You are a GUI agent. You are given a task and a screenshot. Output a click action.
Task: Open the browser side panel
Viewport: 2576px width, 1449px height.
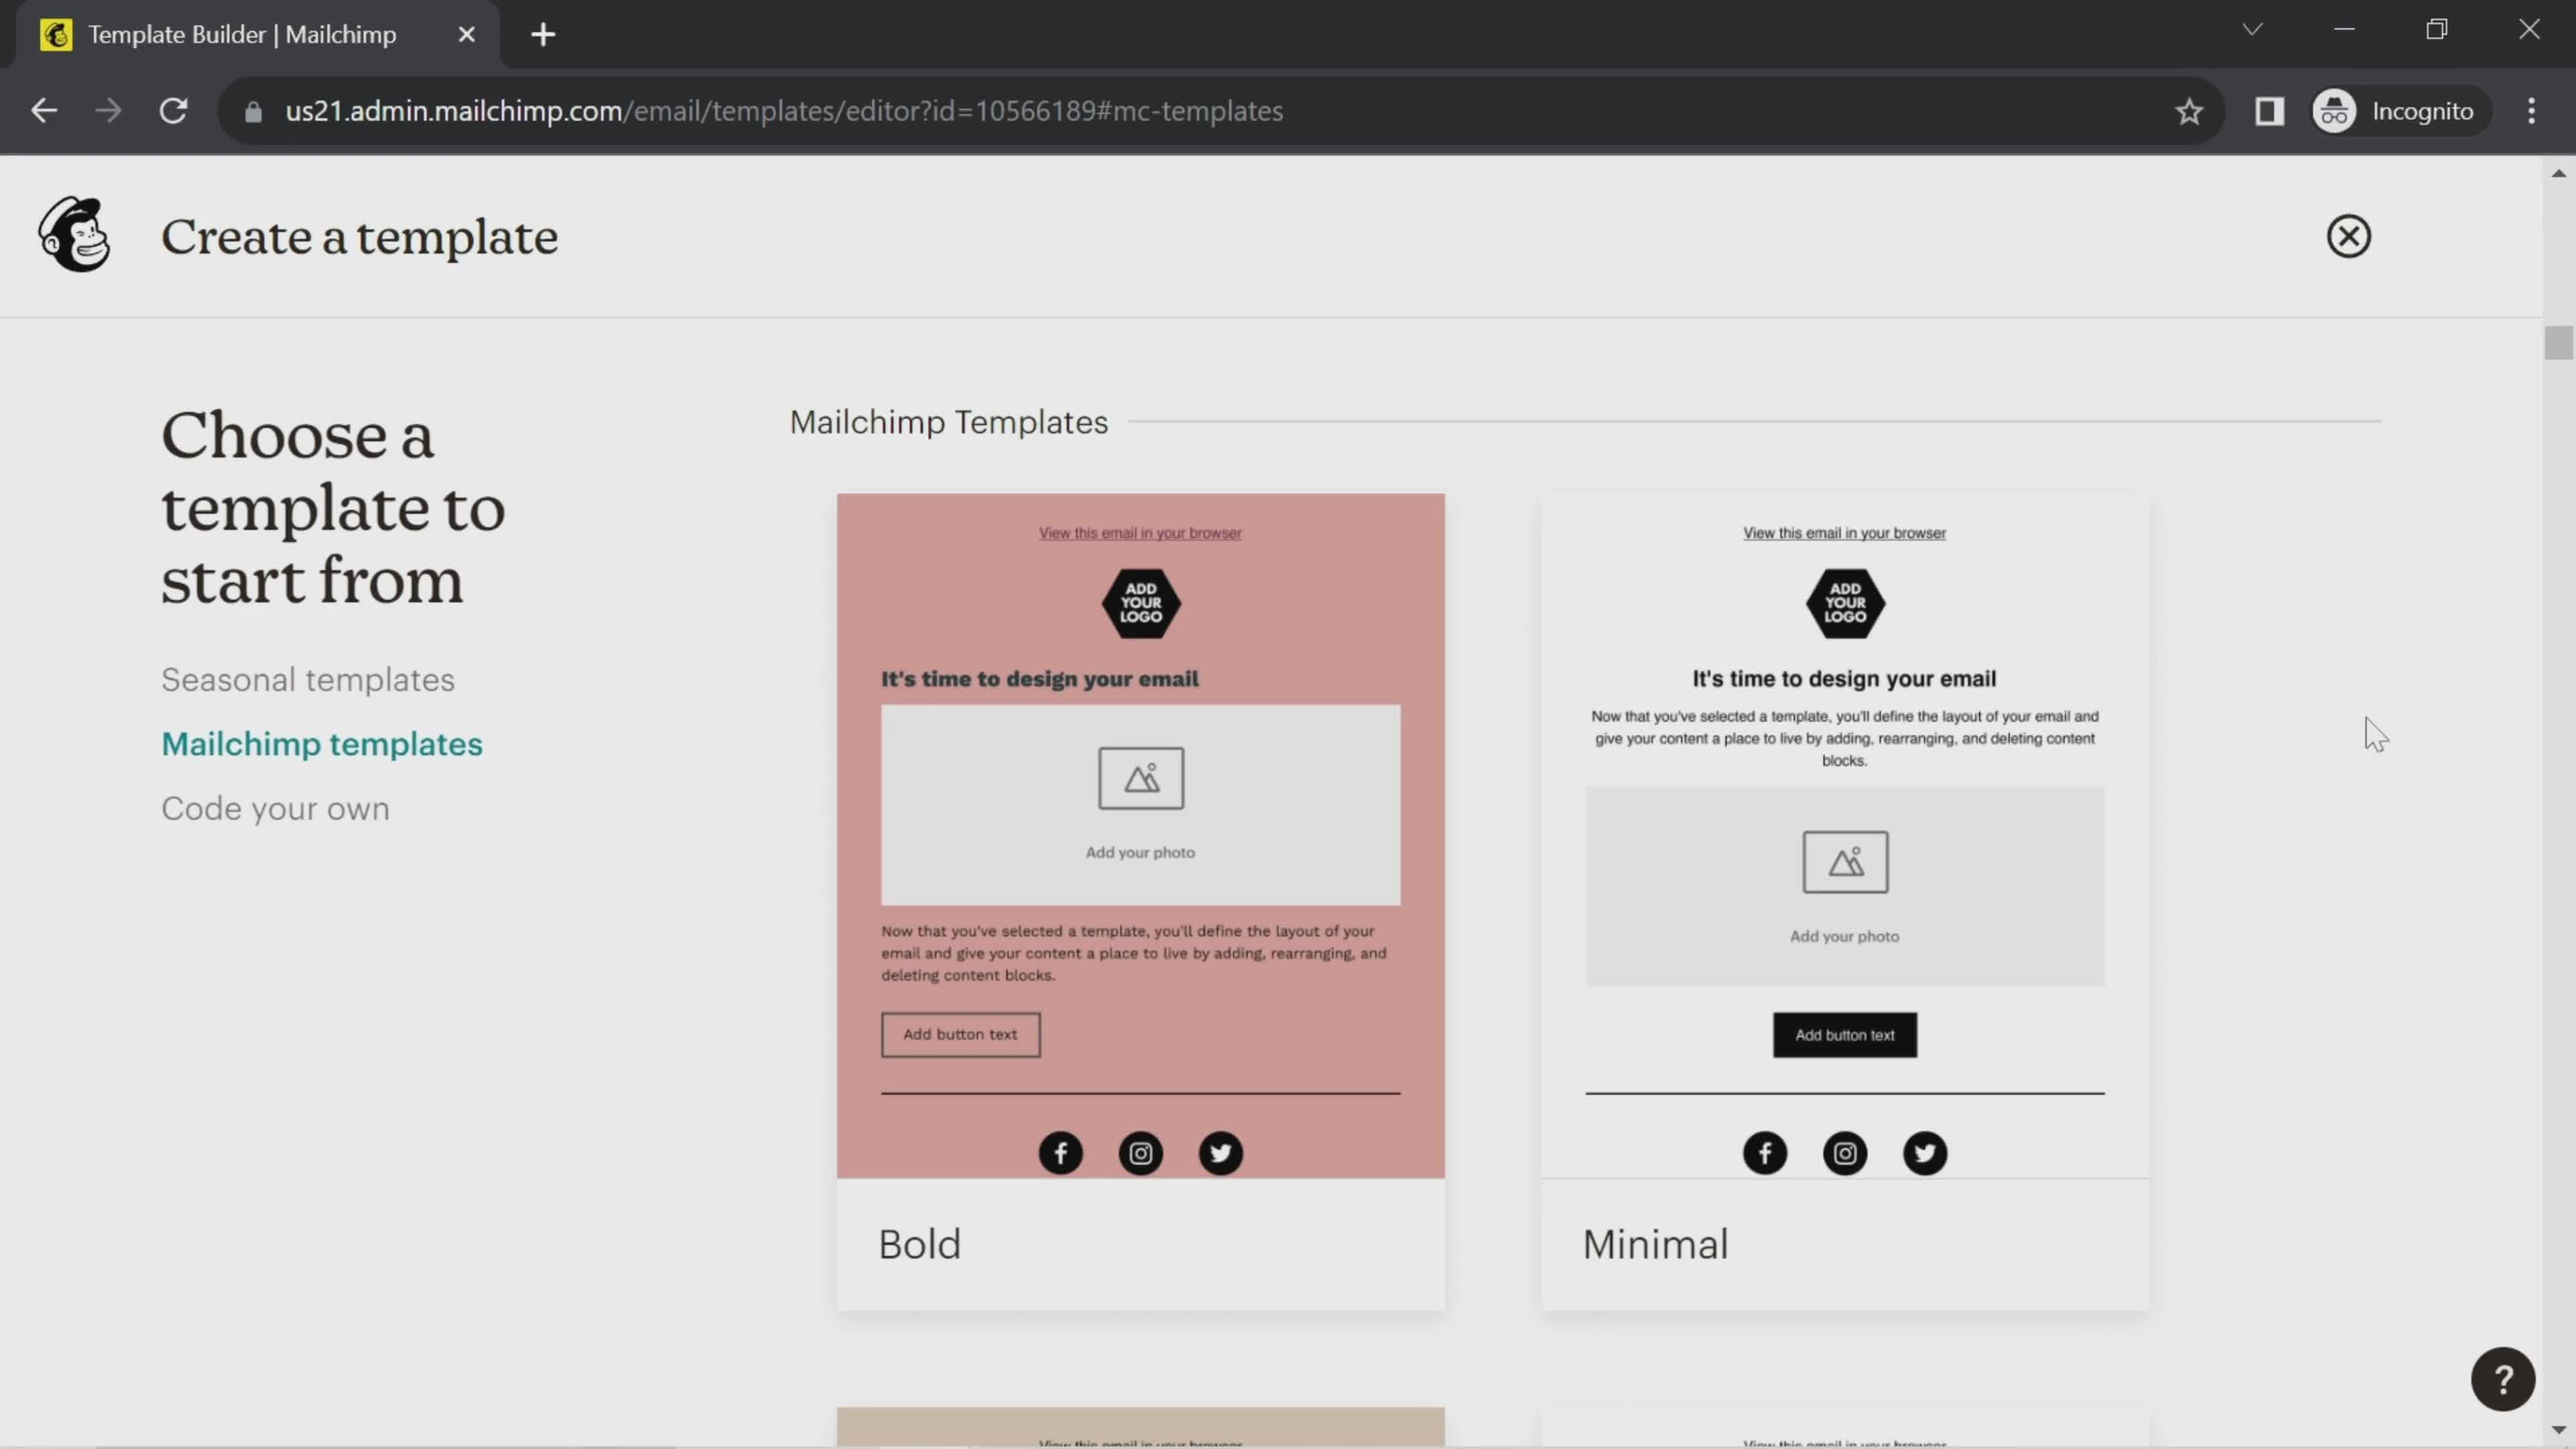(2269, 111)
